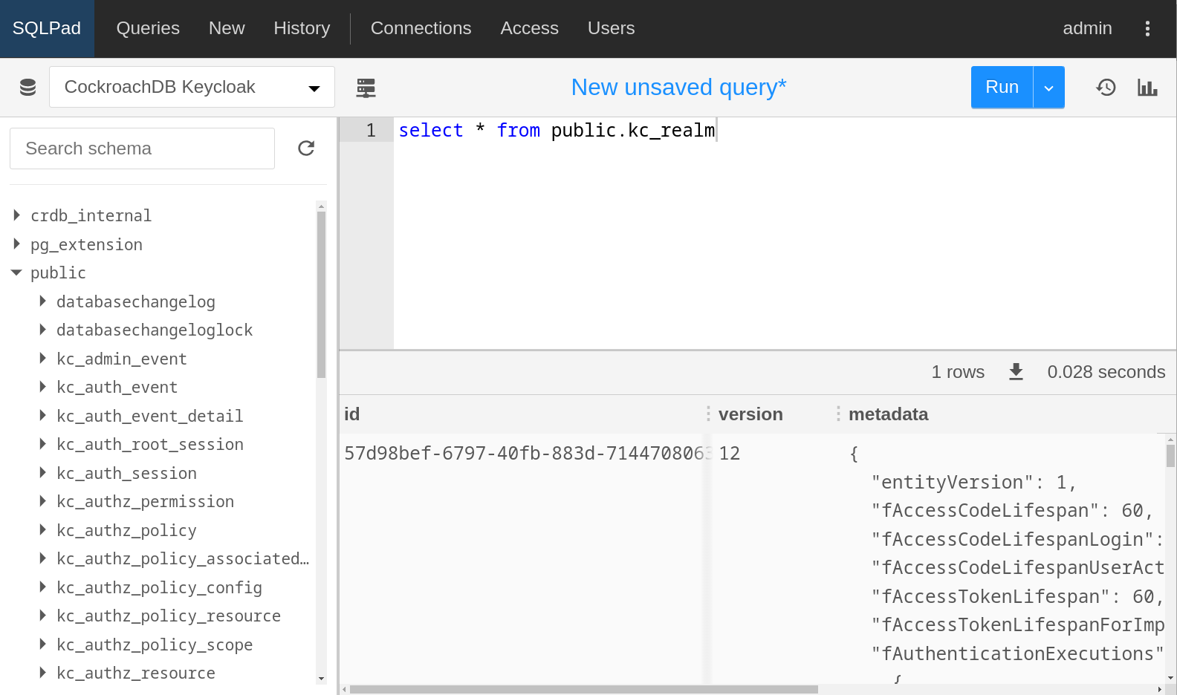Click into Search schema field
The height and width of the screenshot is (695, 1177).
142,149
